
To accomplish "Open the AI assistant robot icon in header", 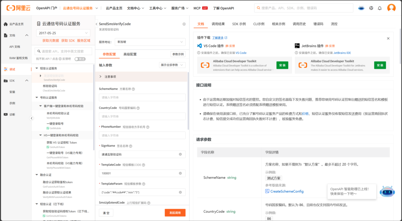I will tap(361, 8).
